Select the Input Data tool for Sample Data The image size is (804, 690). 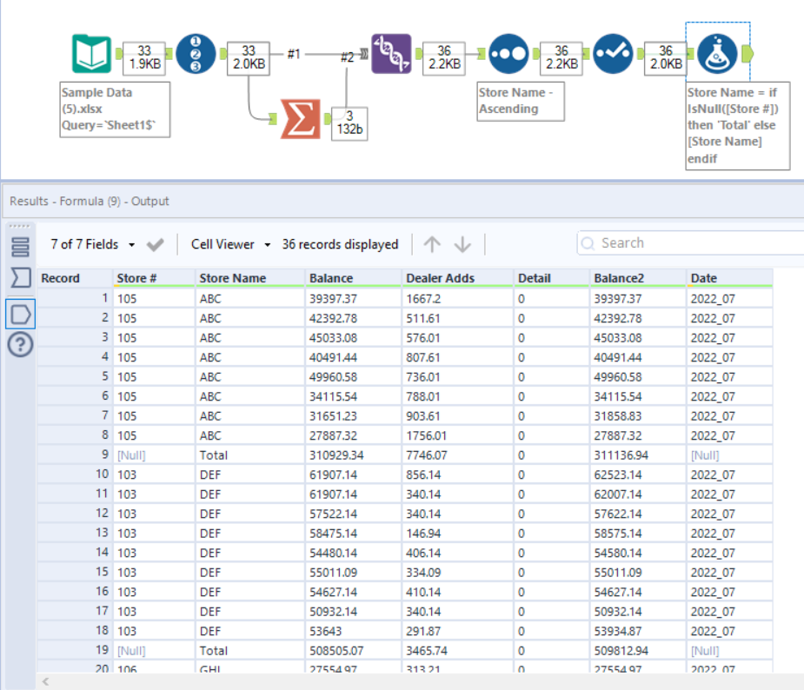[x=90, y=54]
